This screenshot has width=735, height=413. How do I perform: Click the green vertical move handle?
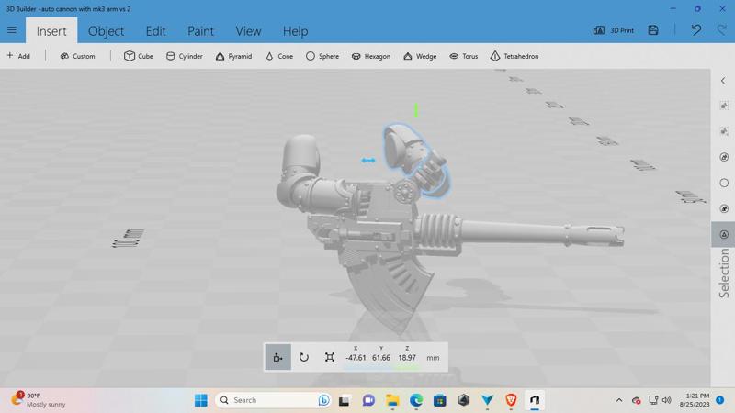coord(416,110)
